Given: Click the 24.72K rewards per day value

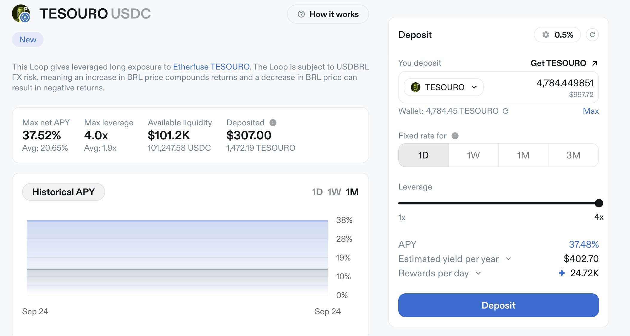Looking at the screenshot, I should point(584,273).
